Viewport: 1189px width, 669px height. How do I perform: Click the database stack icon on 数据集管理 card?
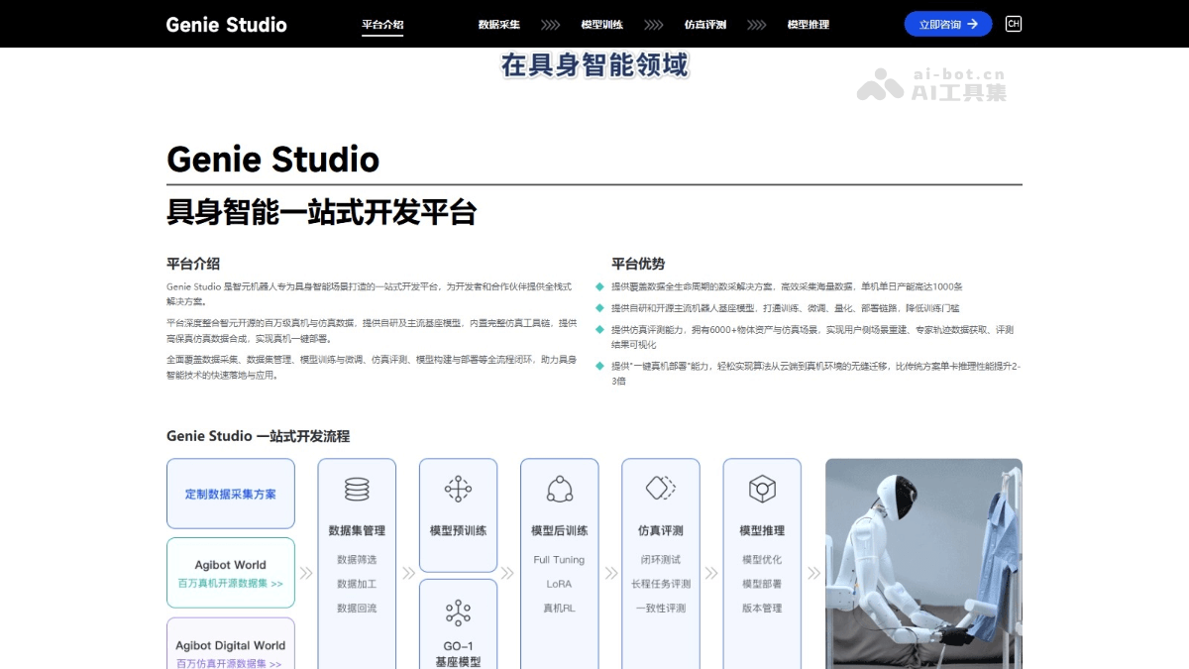tap(357, 489)
